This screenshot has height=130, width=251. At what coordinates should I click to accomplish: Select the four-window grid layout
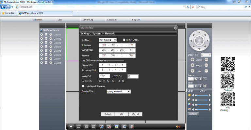(x=86, y=126)
